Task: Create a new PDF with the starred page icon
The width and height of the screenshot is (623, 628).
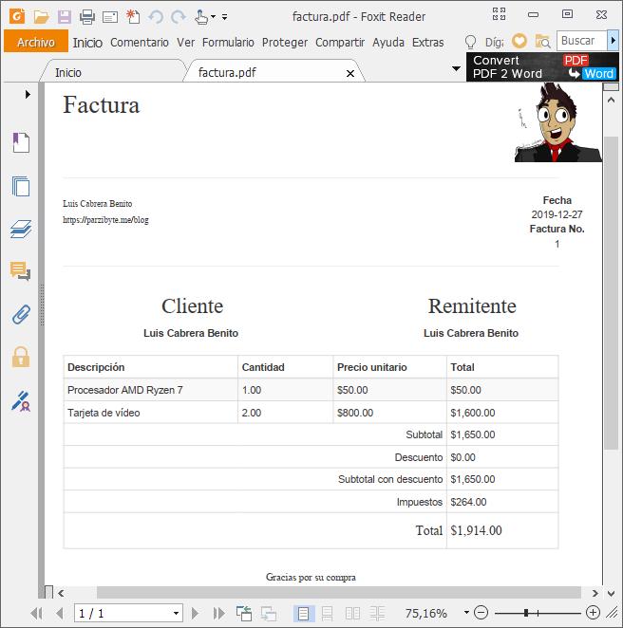Action: [133, 16]
